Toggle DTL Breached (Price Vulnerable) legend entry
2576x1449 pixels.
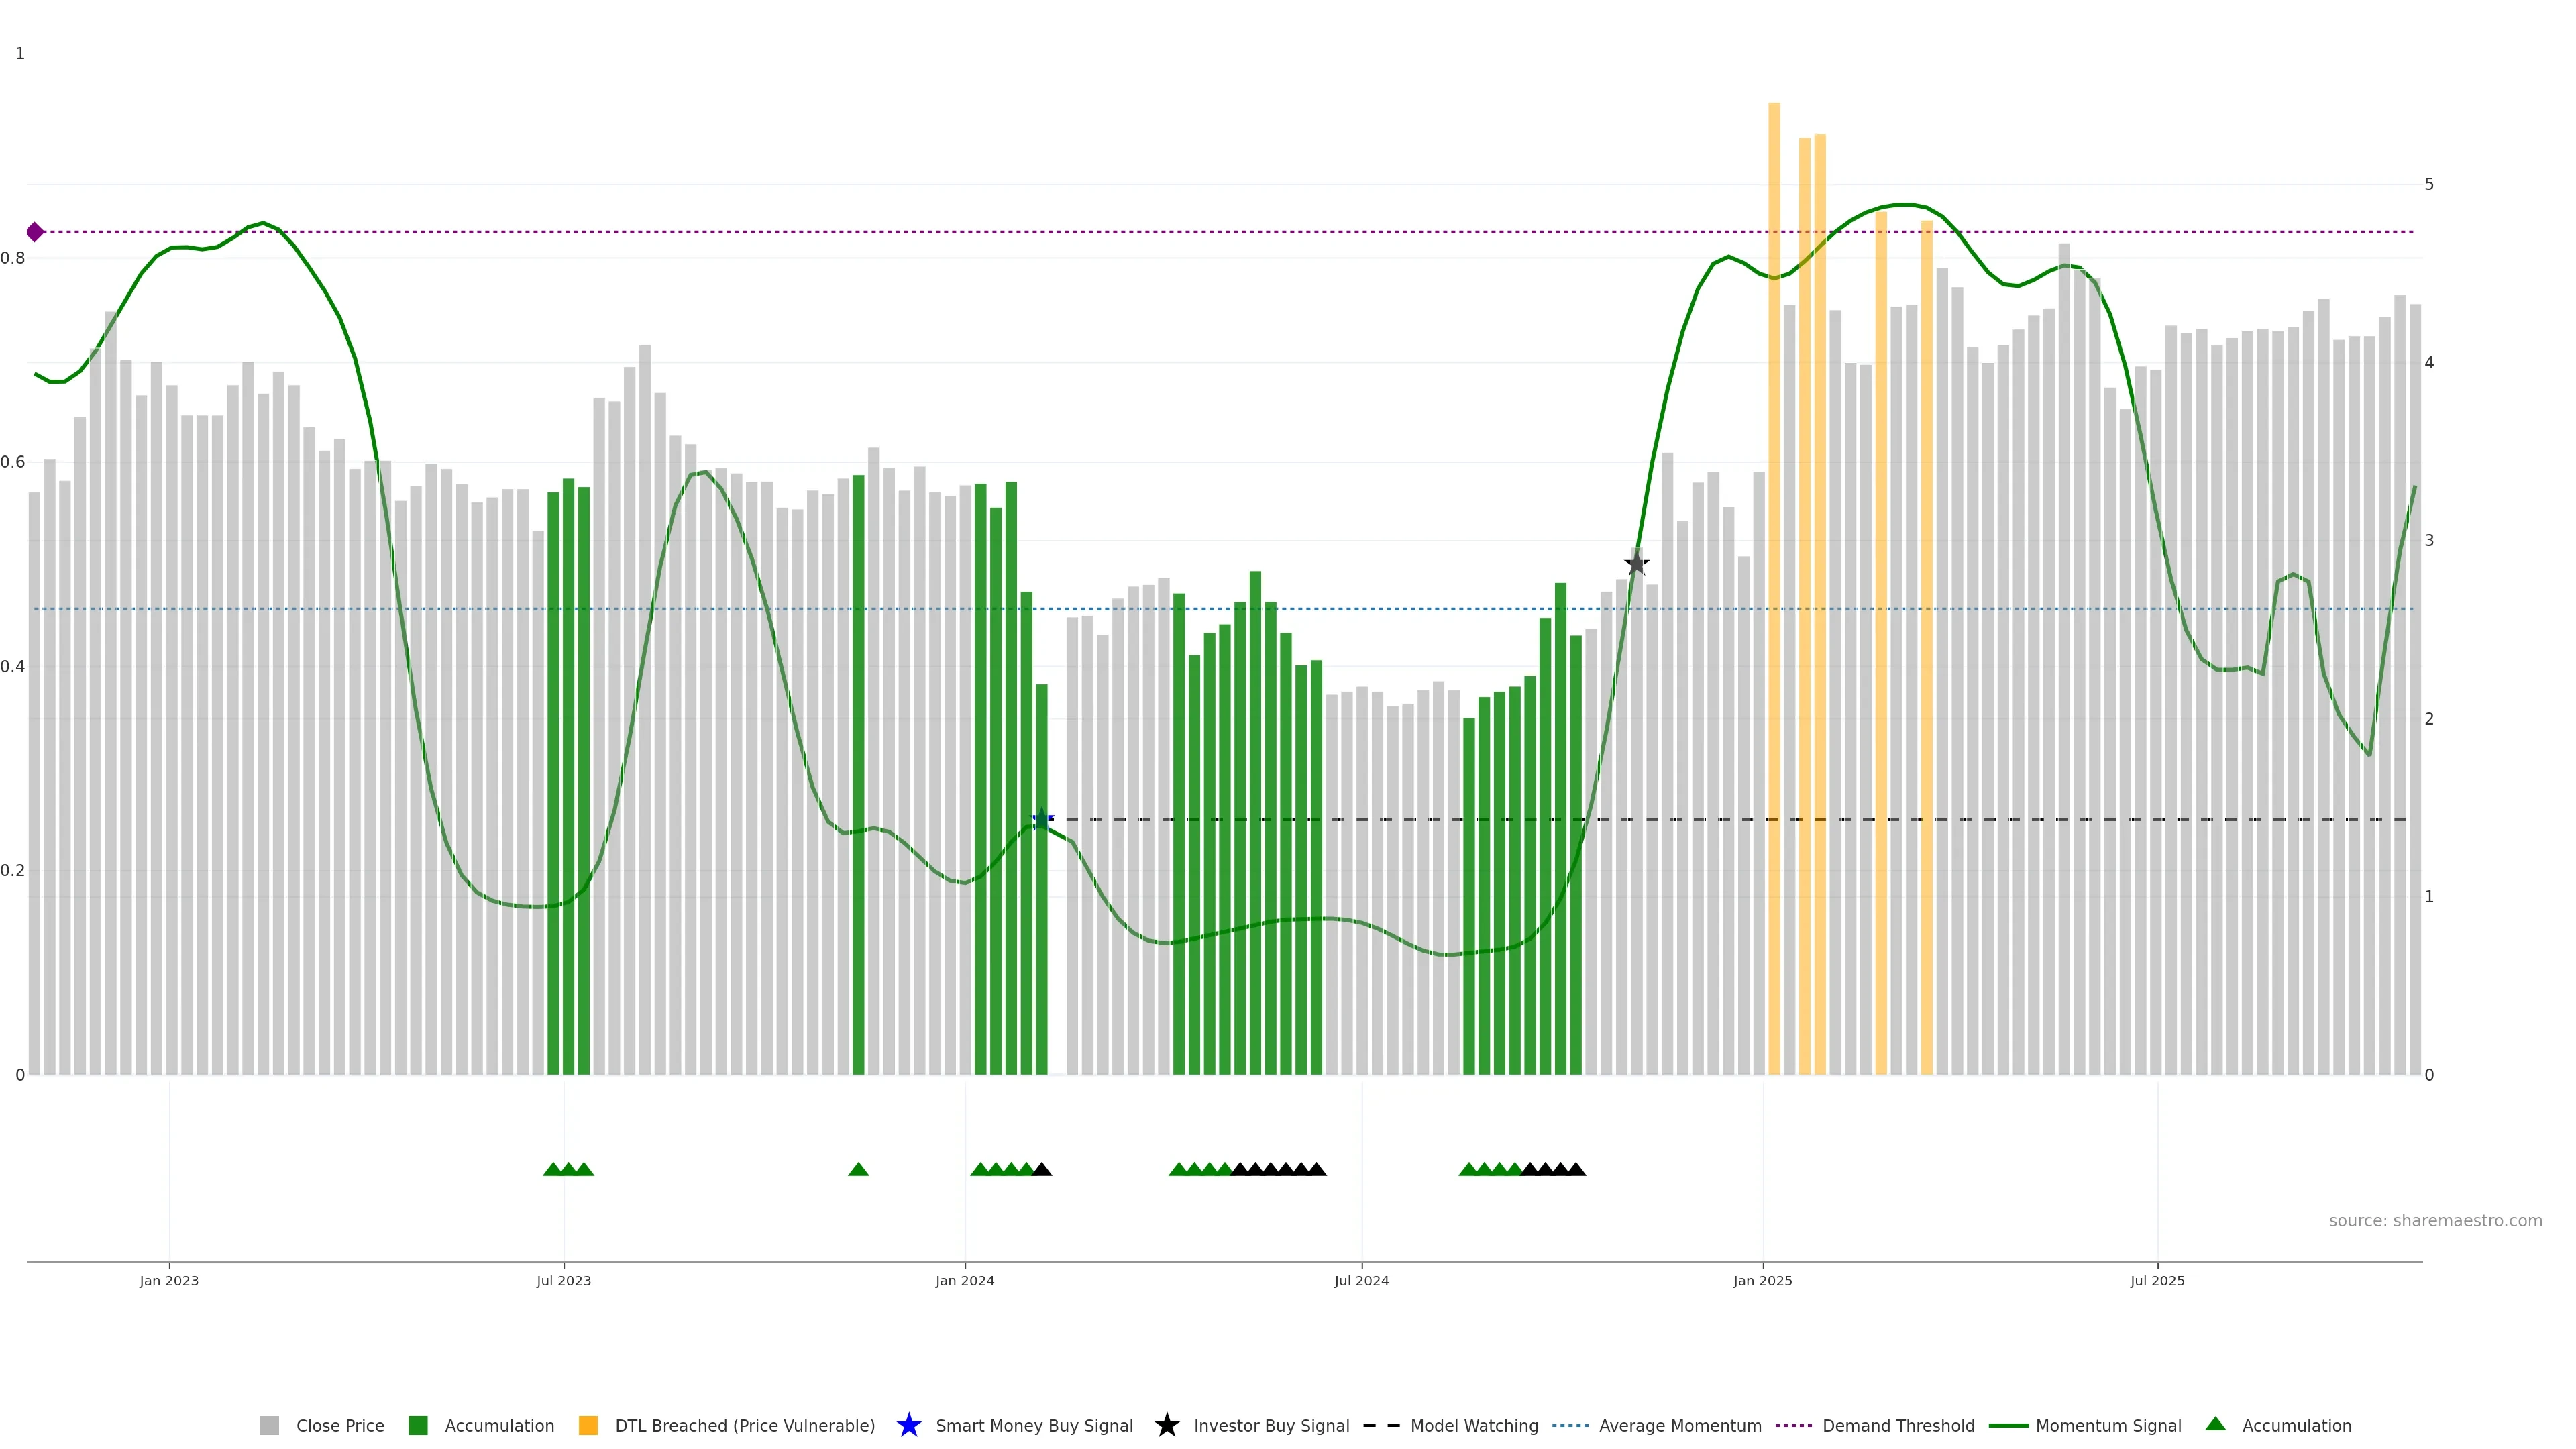pos(744,1426)
